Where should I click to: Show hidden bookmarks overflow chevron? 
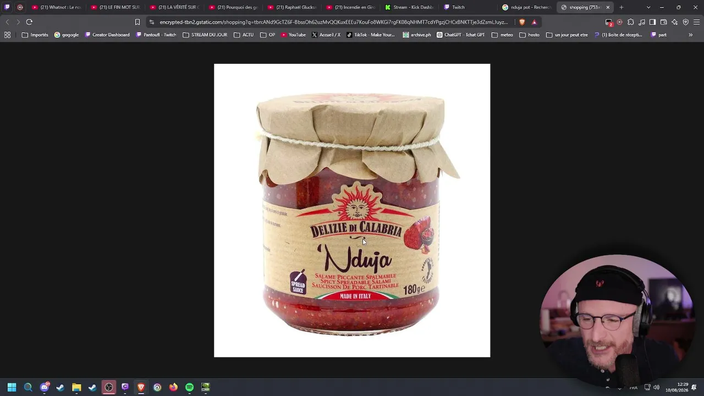[x=691, y=35]
